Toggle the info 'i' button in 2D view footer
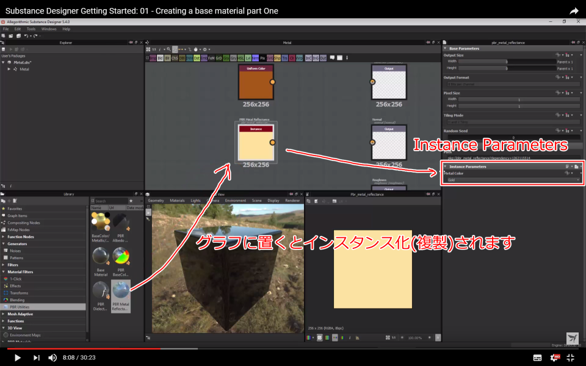 [350, 337]
